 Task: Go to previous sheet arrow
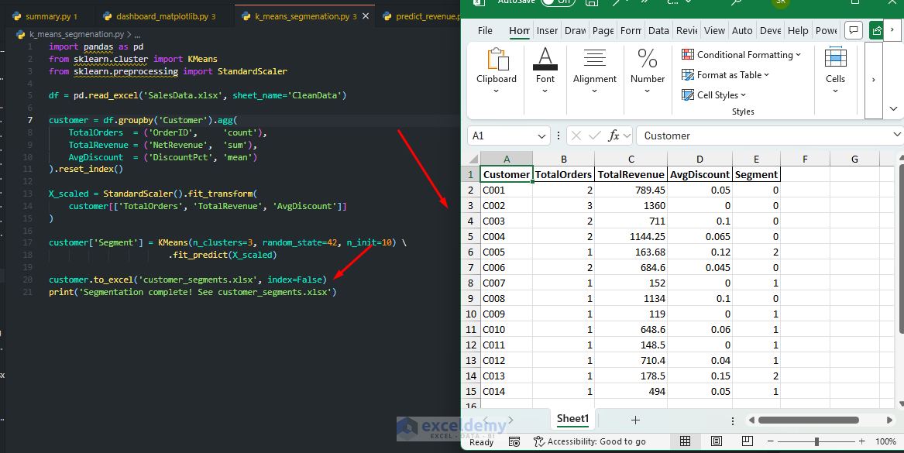(486, 420)
